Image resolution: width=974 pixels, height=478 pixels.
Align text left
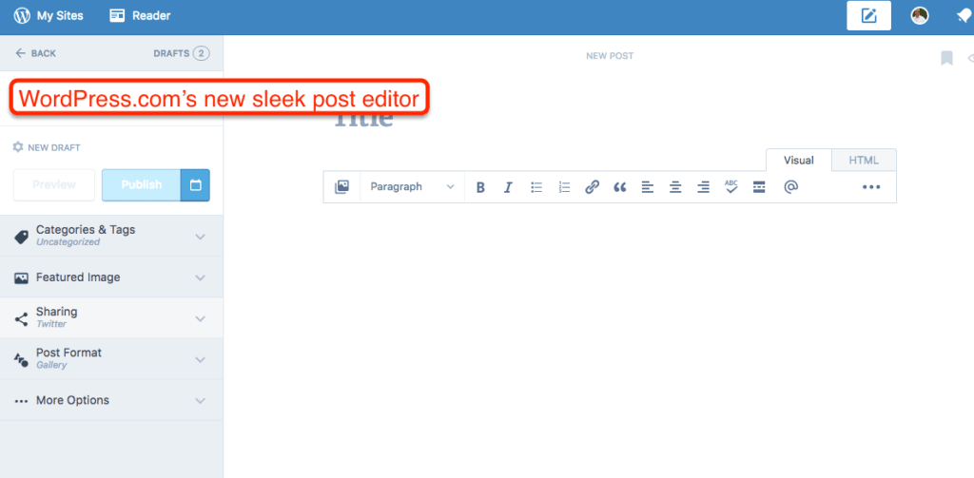tap(648, 187)
